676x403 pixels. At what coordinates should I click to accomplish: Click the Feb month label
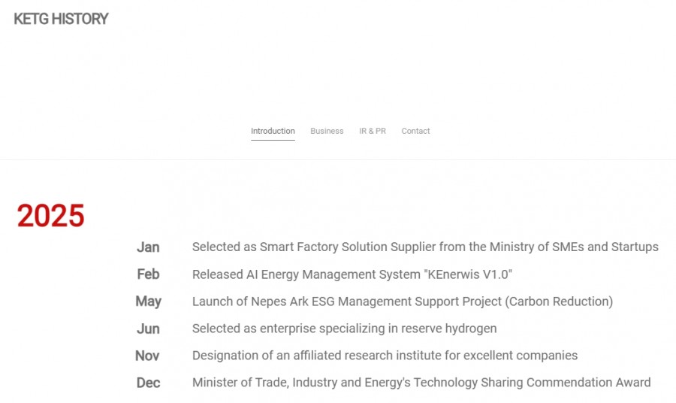[148, 274]
